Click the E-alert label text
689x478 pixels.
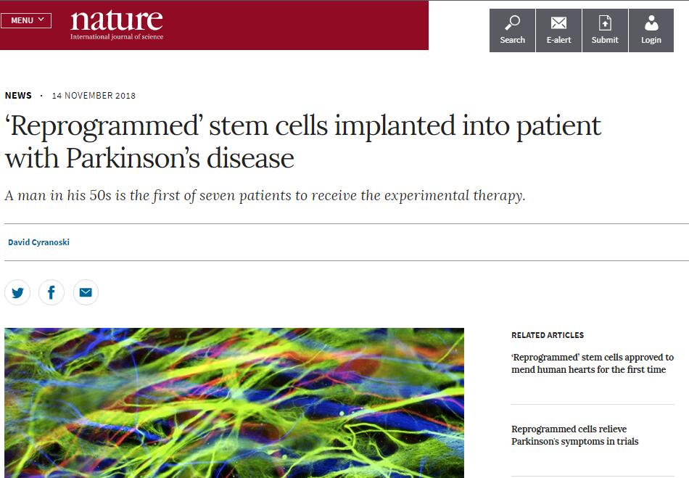pyautogui.click(x=558, y=41)
